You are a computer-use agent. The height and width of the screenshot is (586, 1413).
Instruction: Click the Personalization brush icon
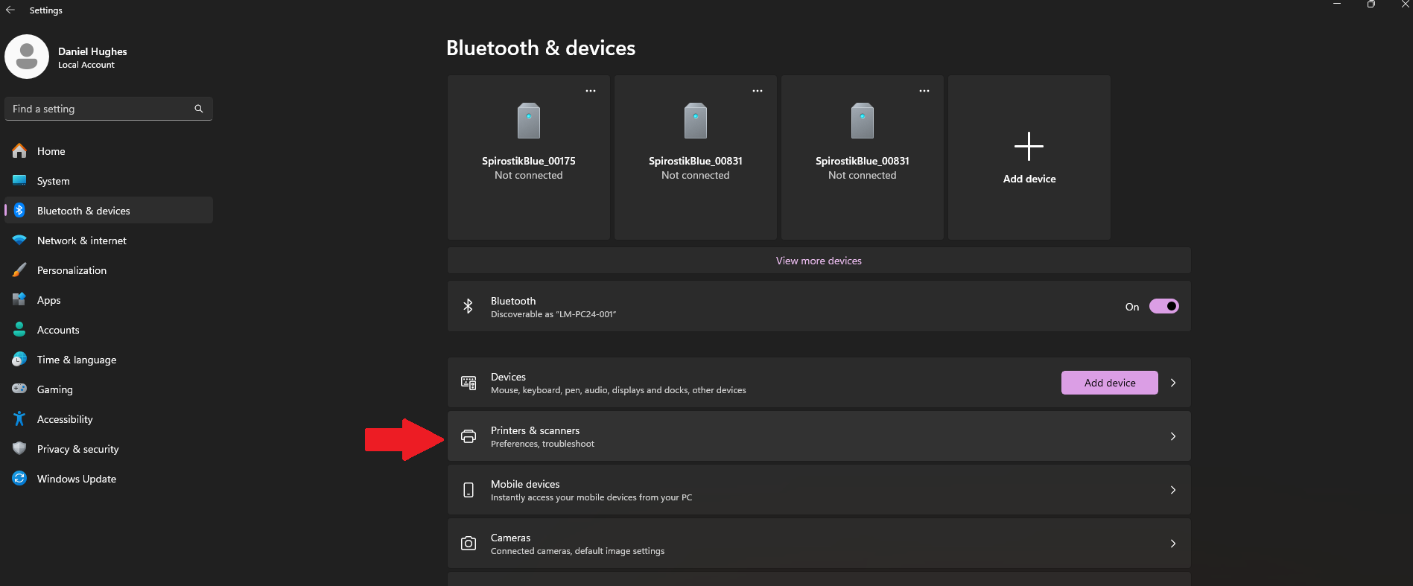click(x=19, y=270)
